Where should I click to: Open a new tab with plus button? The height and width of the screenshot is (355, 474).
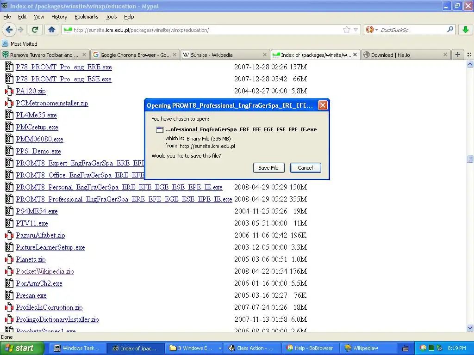[x=458, y=55]
